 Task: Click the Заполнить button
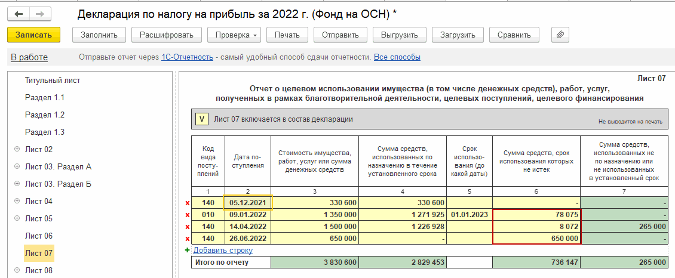(x=99, y=35)
